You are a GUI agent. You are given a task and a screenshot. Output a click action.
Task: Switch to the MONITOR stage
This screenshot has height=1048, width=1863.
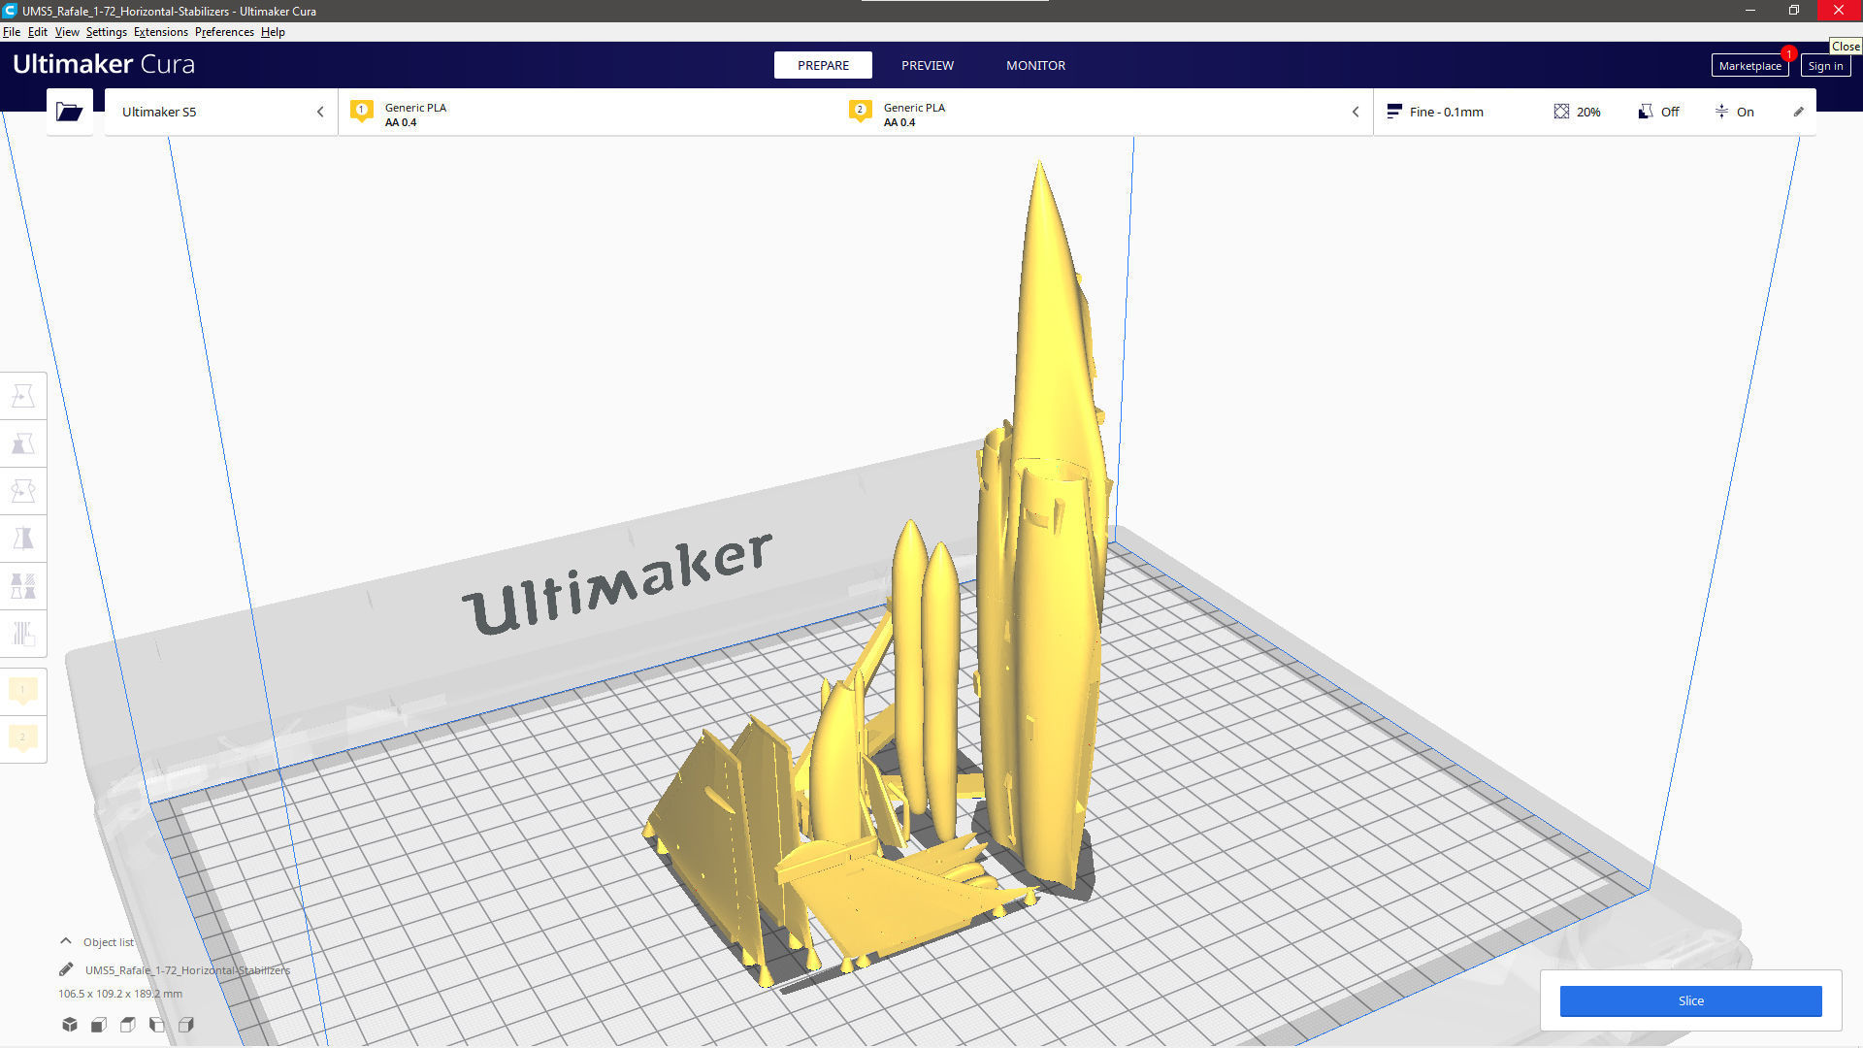click(x=1035, y=65)
